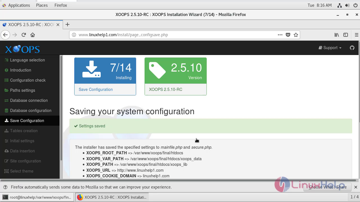Open the clock showing Tue 8:16 AM
Image resolution: width=360 pixels, height=202 pixels.
coord(319,5)
